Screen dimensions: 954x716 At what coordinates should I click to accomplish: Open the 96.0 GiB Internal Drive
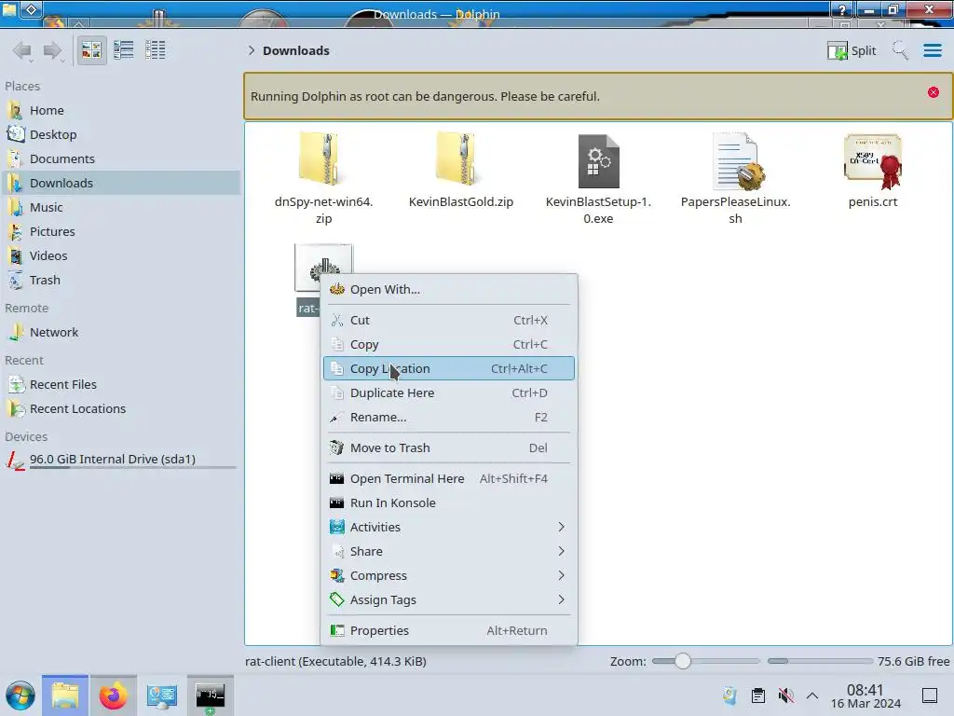tap(120, 460)
